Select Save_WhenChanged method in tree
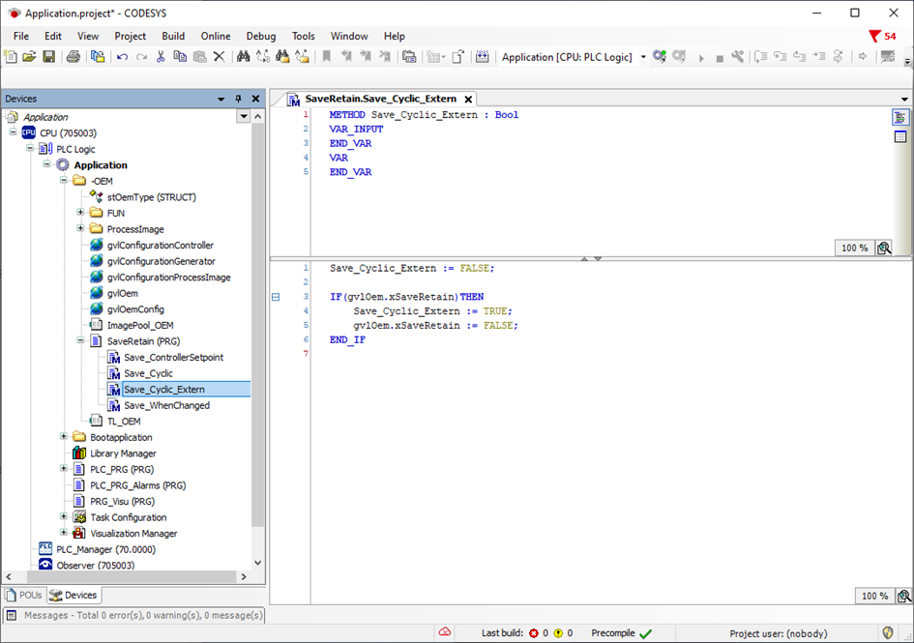The height and width of the screenshot is (643, 914). tap(166, 405)
